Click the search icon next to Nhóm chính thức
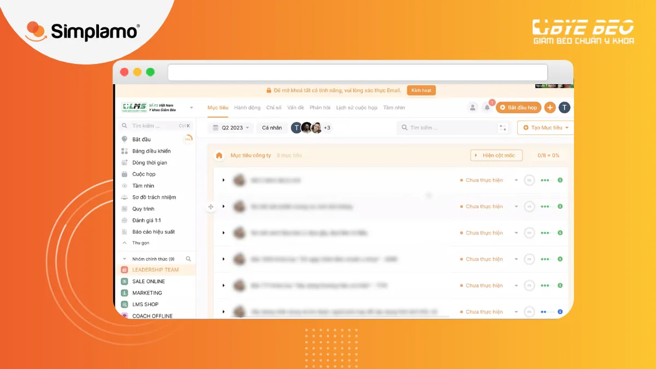 pos(189,259)
